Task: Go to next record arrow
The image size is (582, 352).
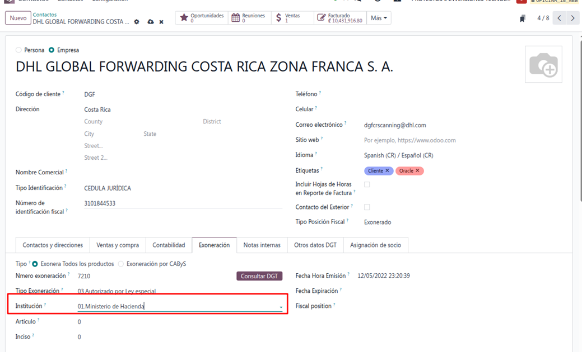Action: pos(572,18)
